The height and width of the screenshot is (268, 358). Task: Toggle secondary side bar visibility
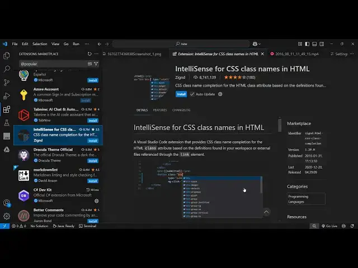click(x=322, y=44)
